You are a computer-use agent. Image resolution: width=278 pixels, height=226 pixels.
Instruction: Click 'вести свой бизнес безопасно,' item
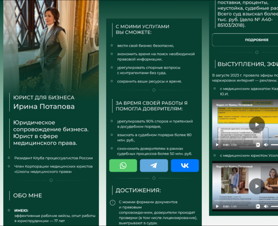(145, 46)
